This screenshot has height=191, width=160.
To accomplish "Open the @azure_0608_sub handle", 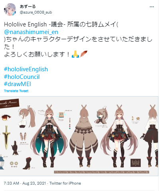I will tap(36, 12).
